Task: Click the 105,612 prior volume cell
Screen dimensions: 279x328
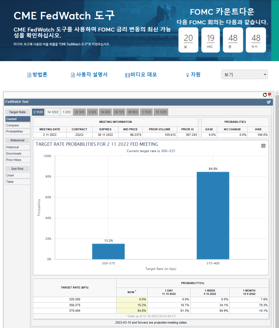Action: [160, 135]
